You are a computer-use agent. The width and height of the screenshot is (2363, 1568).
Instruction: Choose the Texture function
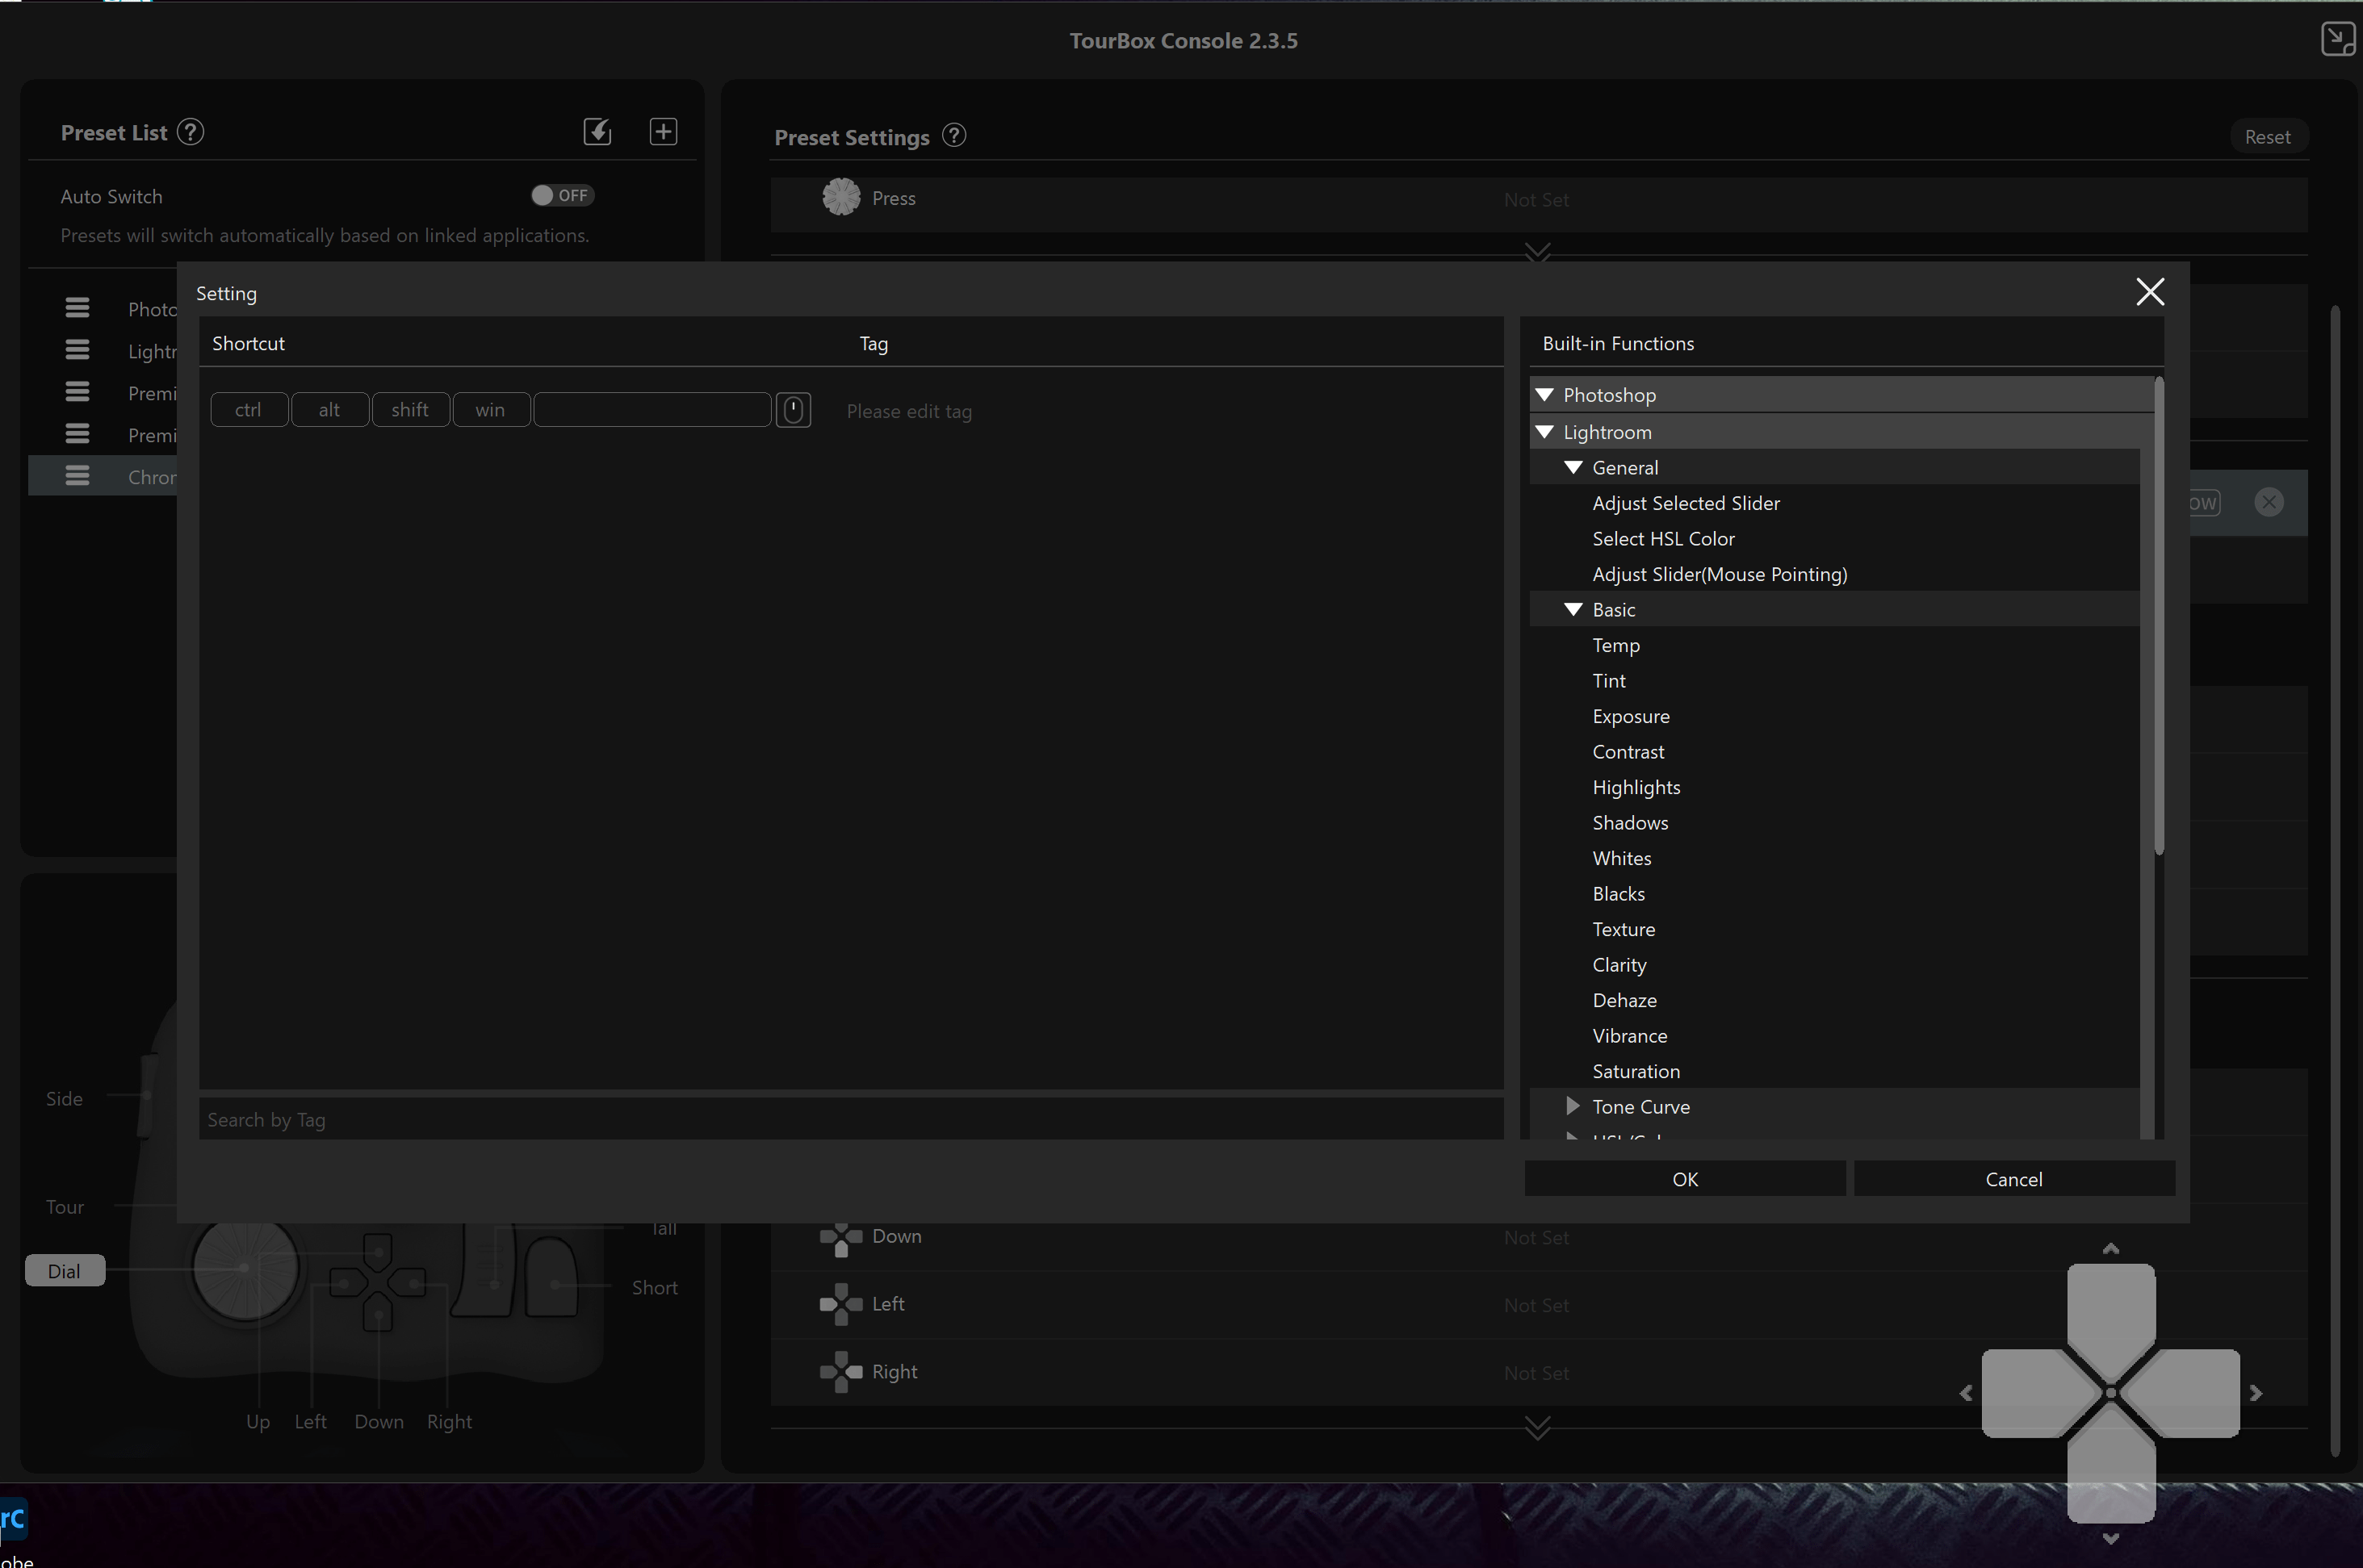pyautogui.click(x=1624, y=929)
